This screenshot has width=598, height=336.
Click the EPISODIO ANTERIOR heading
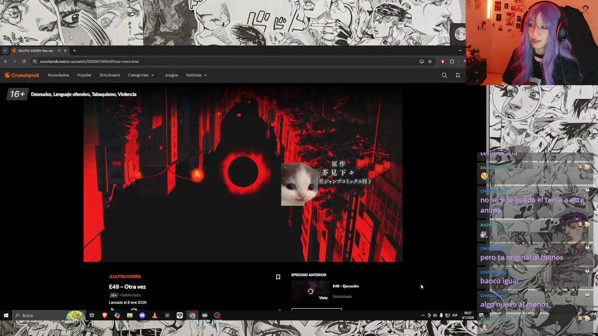point(309,275)
